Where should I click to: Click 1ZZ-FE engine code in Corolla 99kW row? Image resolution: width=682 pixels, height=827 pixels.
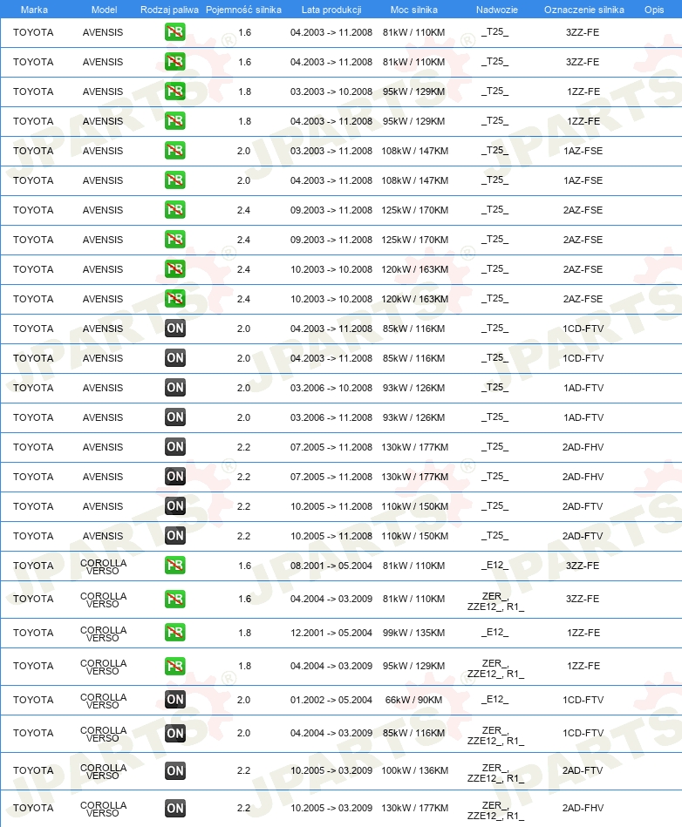coord(583,633)
